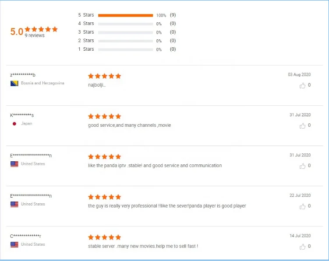Like the 14 Jul 2020 'stable server' review
The image size is (329, 261).
click(302, 247)
